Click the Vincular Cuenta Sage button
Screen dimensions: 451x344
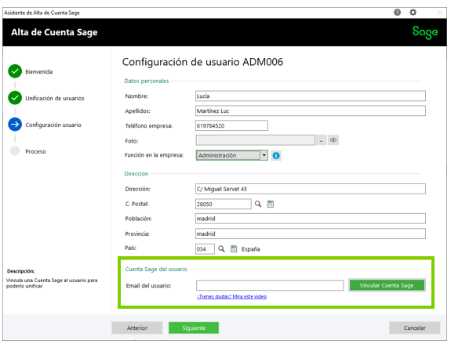tap(387, 285)
